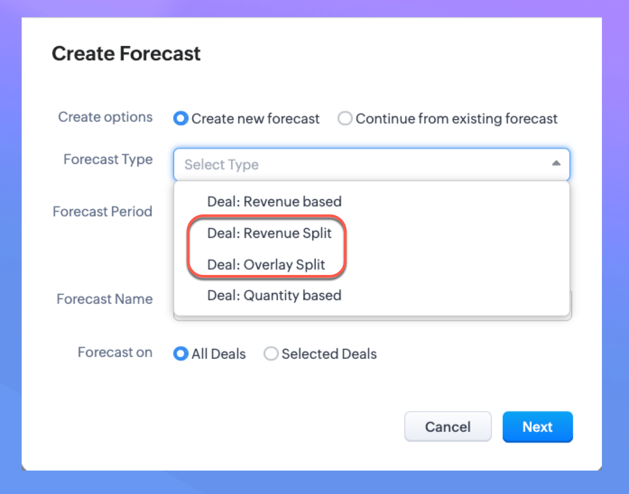Click the Forecast Name label

(104, 299)
